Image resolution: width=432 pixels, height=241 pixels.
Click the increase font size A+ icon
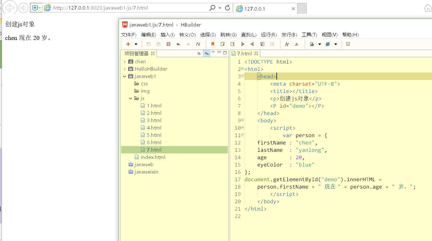point(287,44)
